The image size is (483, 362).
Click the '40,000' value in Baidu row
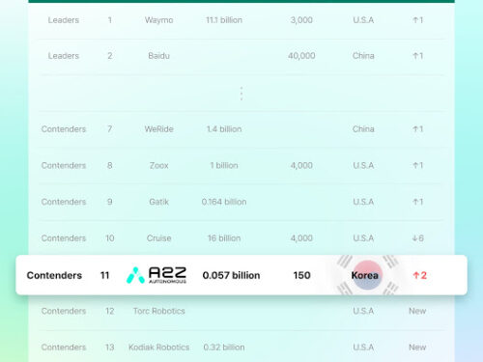(301, 56)
